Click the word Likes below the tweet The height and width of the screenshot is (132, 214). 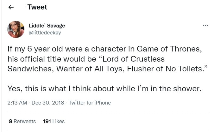(58, 121)
